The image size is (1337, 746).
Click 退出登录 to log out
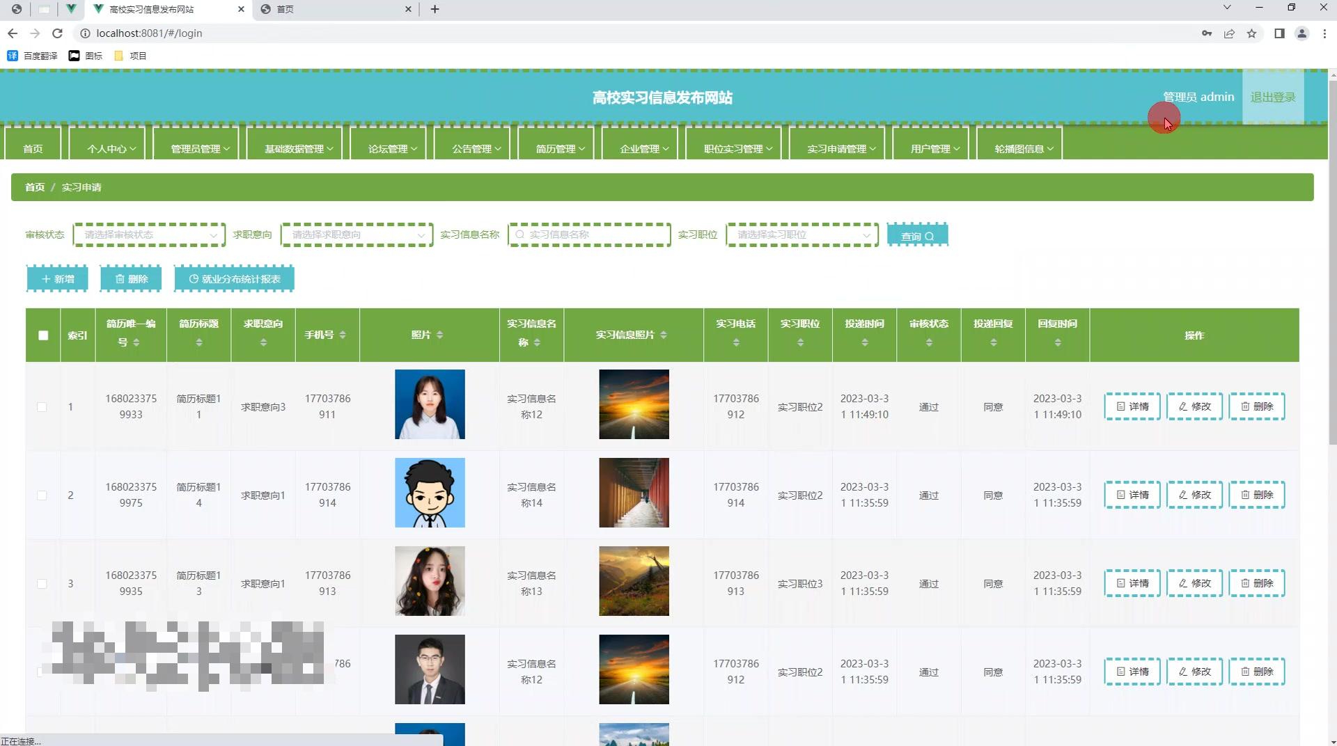1272,97
